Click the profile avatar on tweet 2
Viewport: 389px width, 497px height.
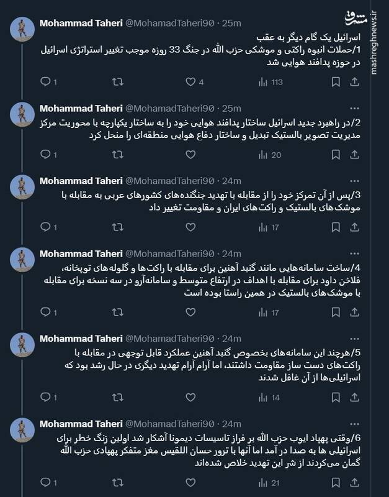(22, 112)
